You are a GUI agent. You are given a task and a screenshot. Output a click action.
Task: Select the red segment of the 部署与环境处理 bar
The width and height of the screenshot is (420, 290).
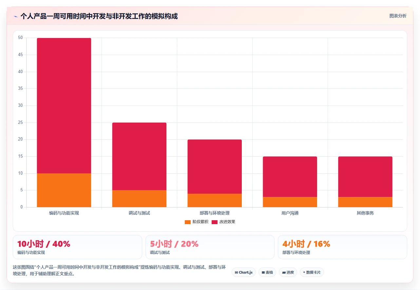pyautogui.click(x=215, y=166)
